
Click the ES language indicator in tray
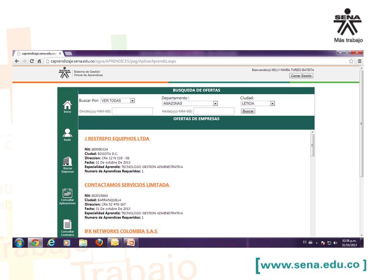coord(305,242)
